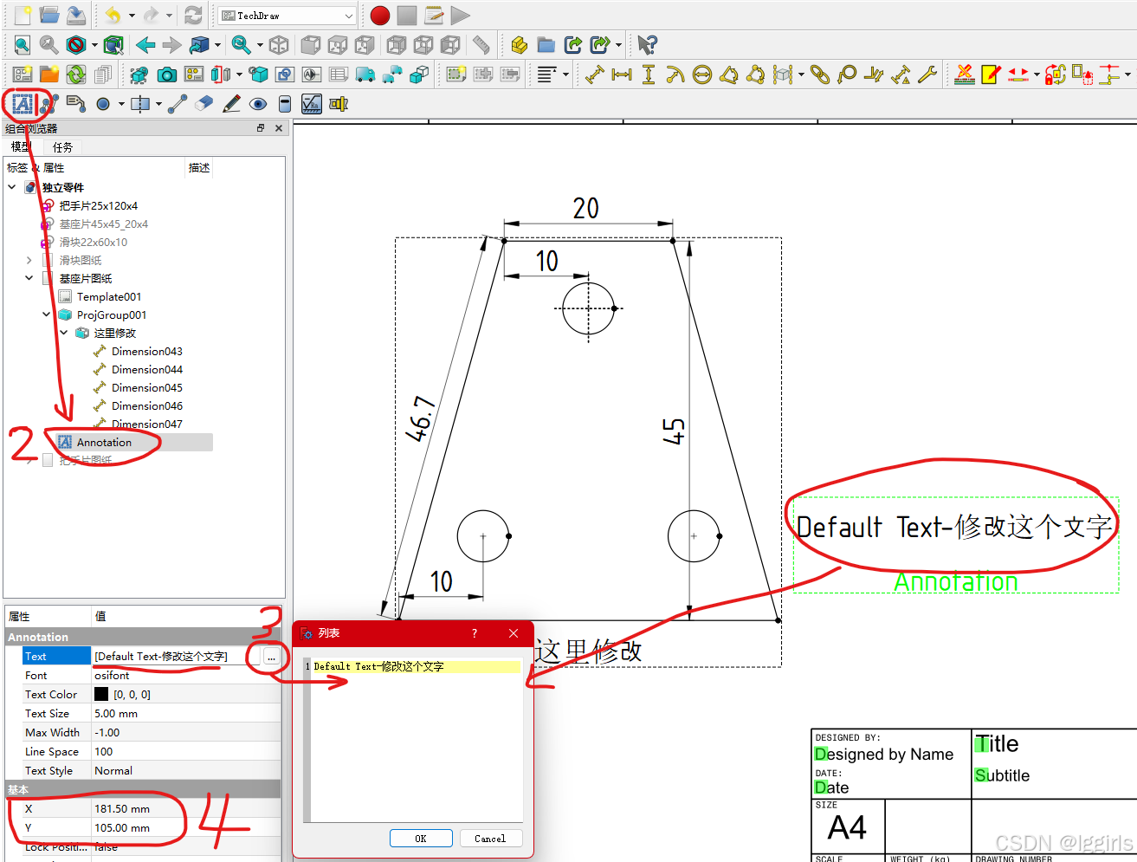
Task: Open the TechDraw workbench dropdown
Action: click(x=287, y=16)
